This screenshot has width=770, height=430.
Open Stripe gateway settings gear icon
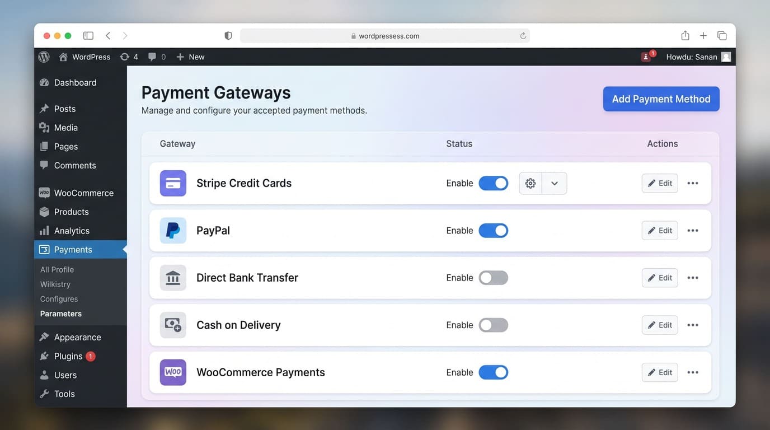click(530, 184)
